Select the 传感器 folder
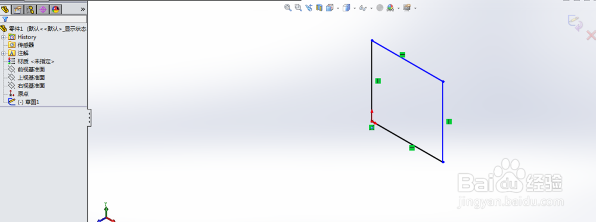 [x=26, y=45]
